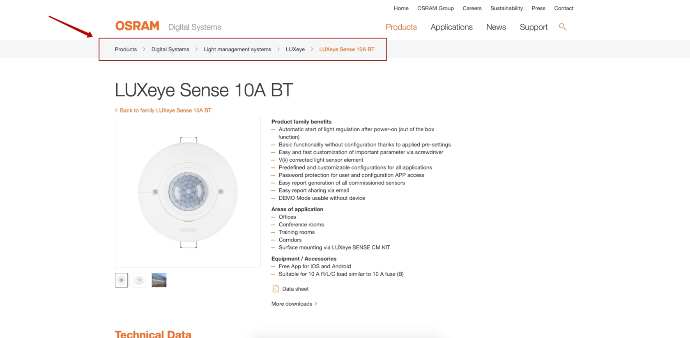Click the Data sheet PDF icon
The image size is (690, 338).
tap(276, 289)
